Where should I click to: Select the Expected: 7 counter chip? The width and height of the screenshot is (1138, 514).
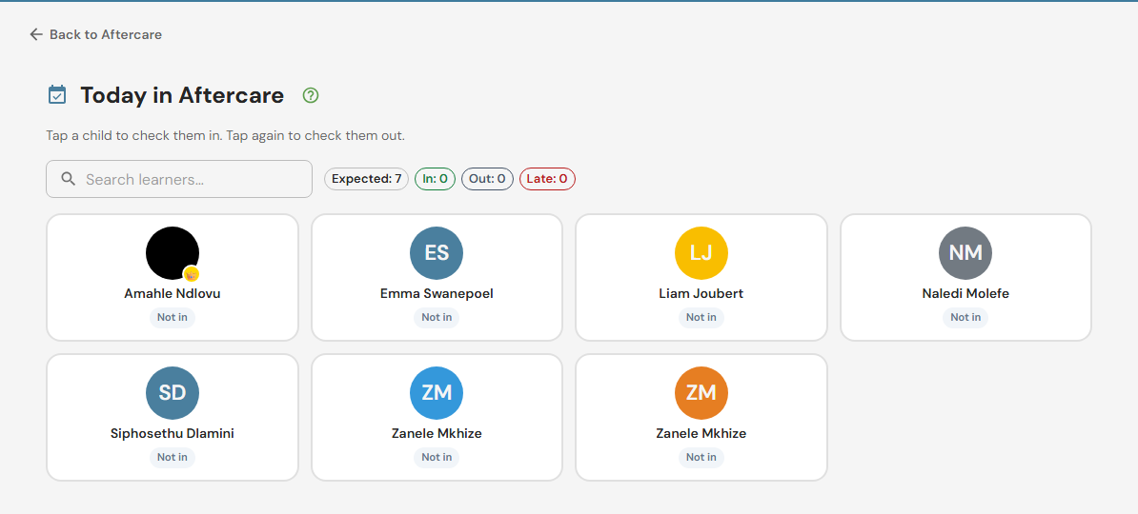click(x=367, y=179)
